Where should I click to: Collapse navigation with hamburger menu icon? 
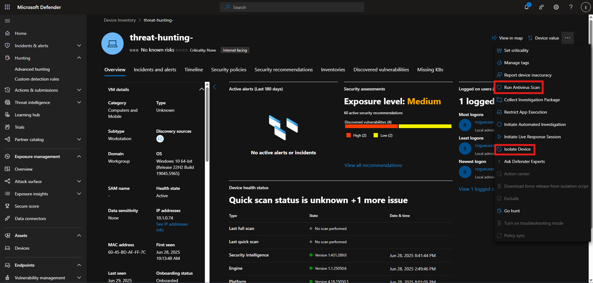point(7,21)
